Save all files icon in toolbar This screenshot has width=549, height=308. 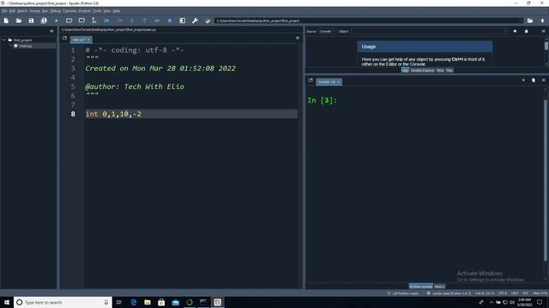[44, 21]
